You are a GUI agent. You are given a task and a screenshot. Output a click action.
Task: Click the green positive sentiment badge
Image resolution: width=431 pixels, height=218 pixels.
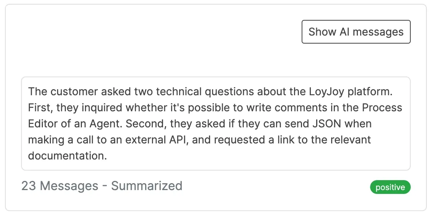tap(390, 187)
